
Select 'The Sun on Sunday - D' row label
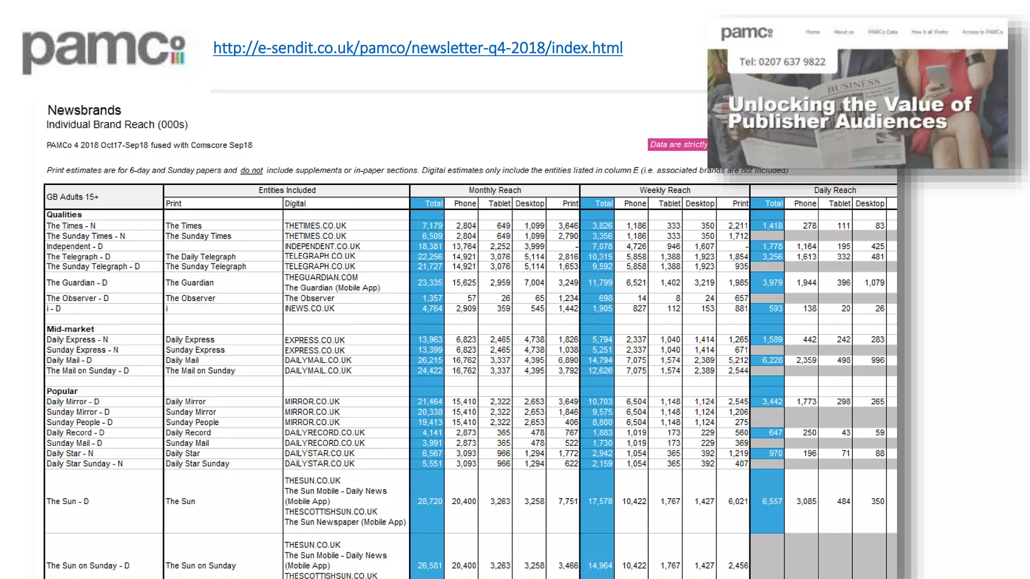pyautogui.click(x=88, y=566)
